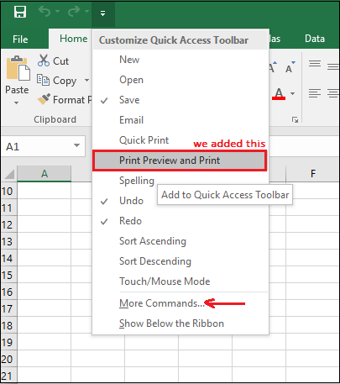
Task: Uncheck Redo in the customize menu
Action: pos(180,221)
